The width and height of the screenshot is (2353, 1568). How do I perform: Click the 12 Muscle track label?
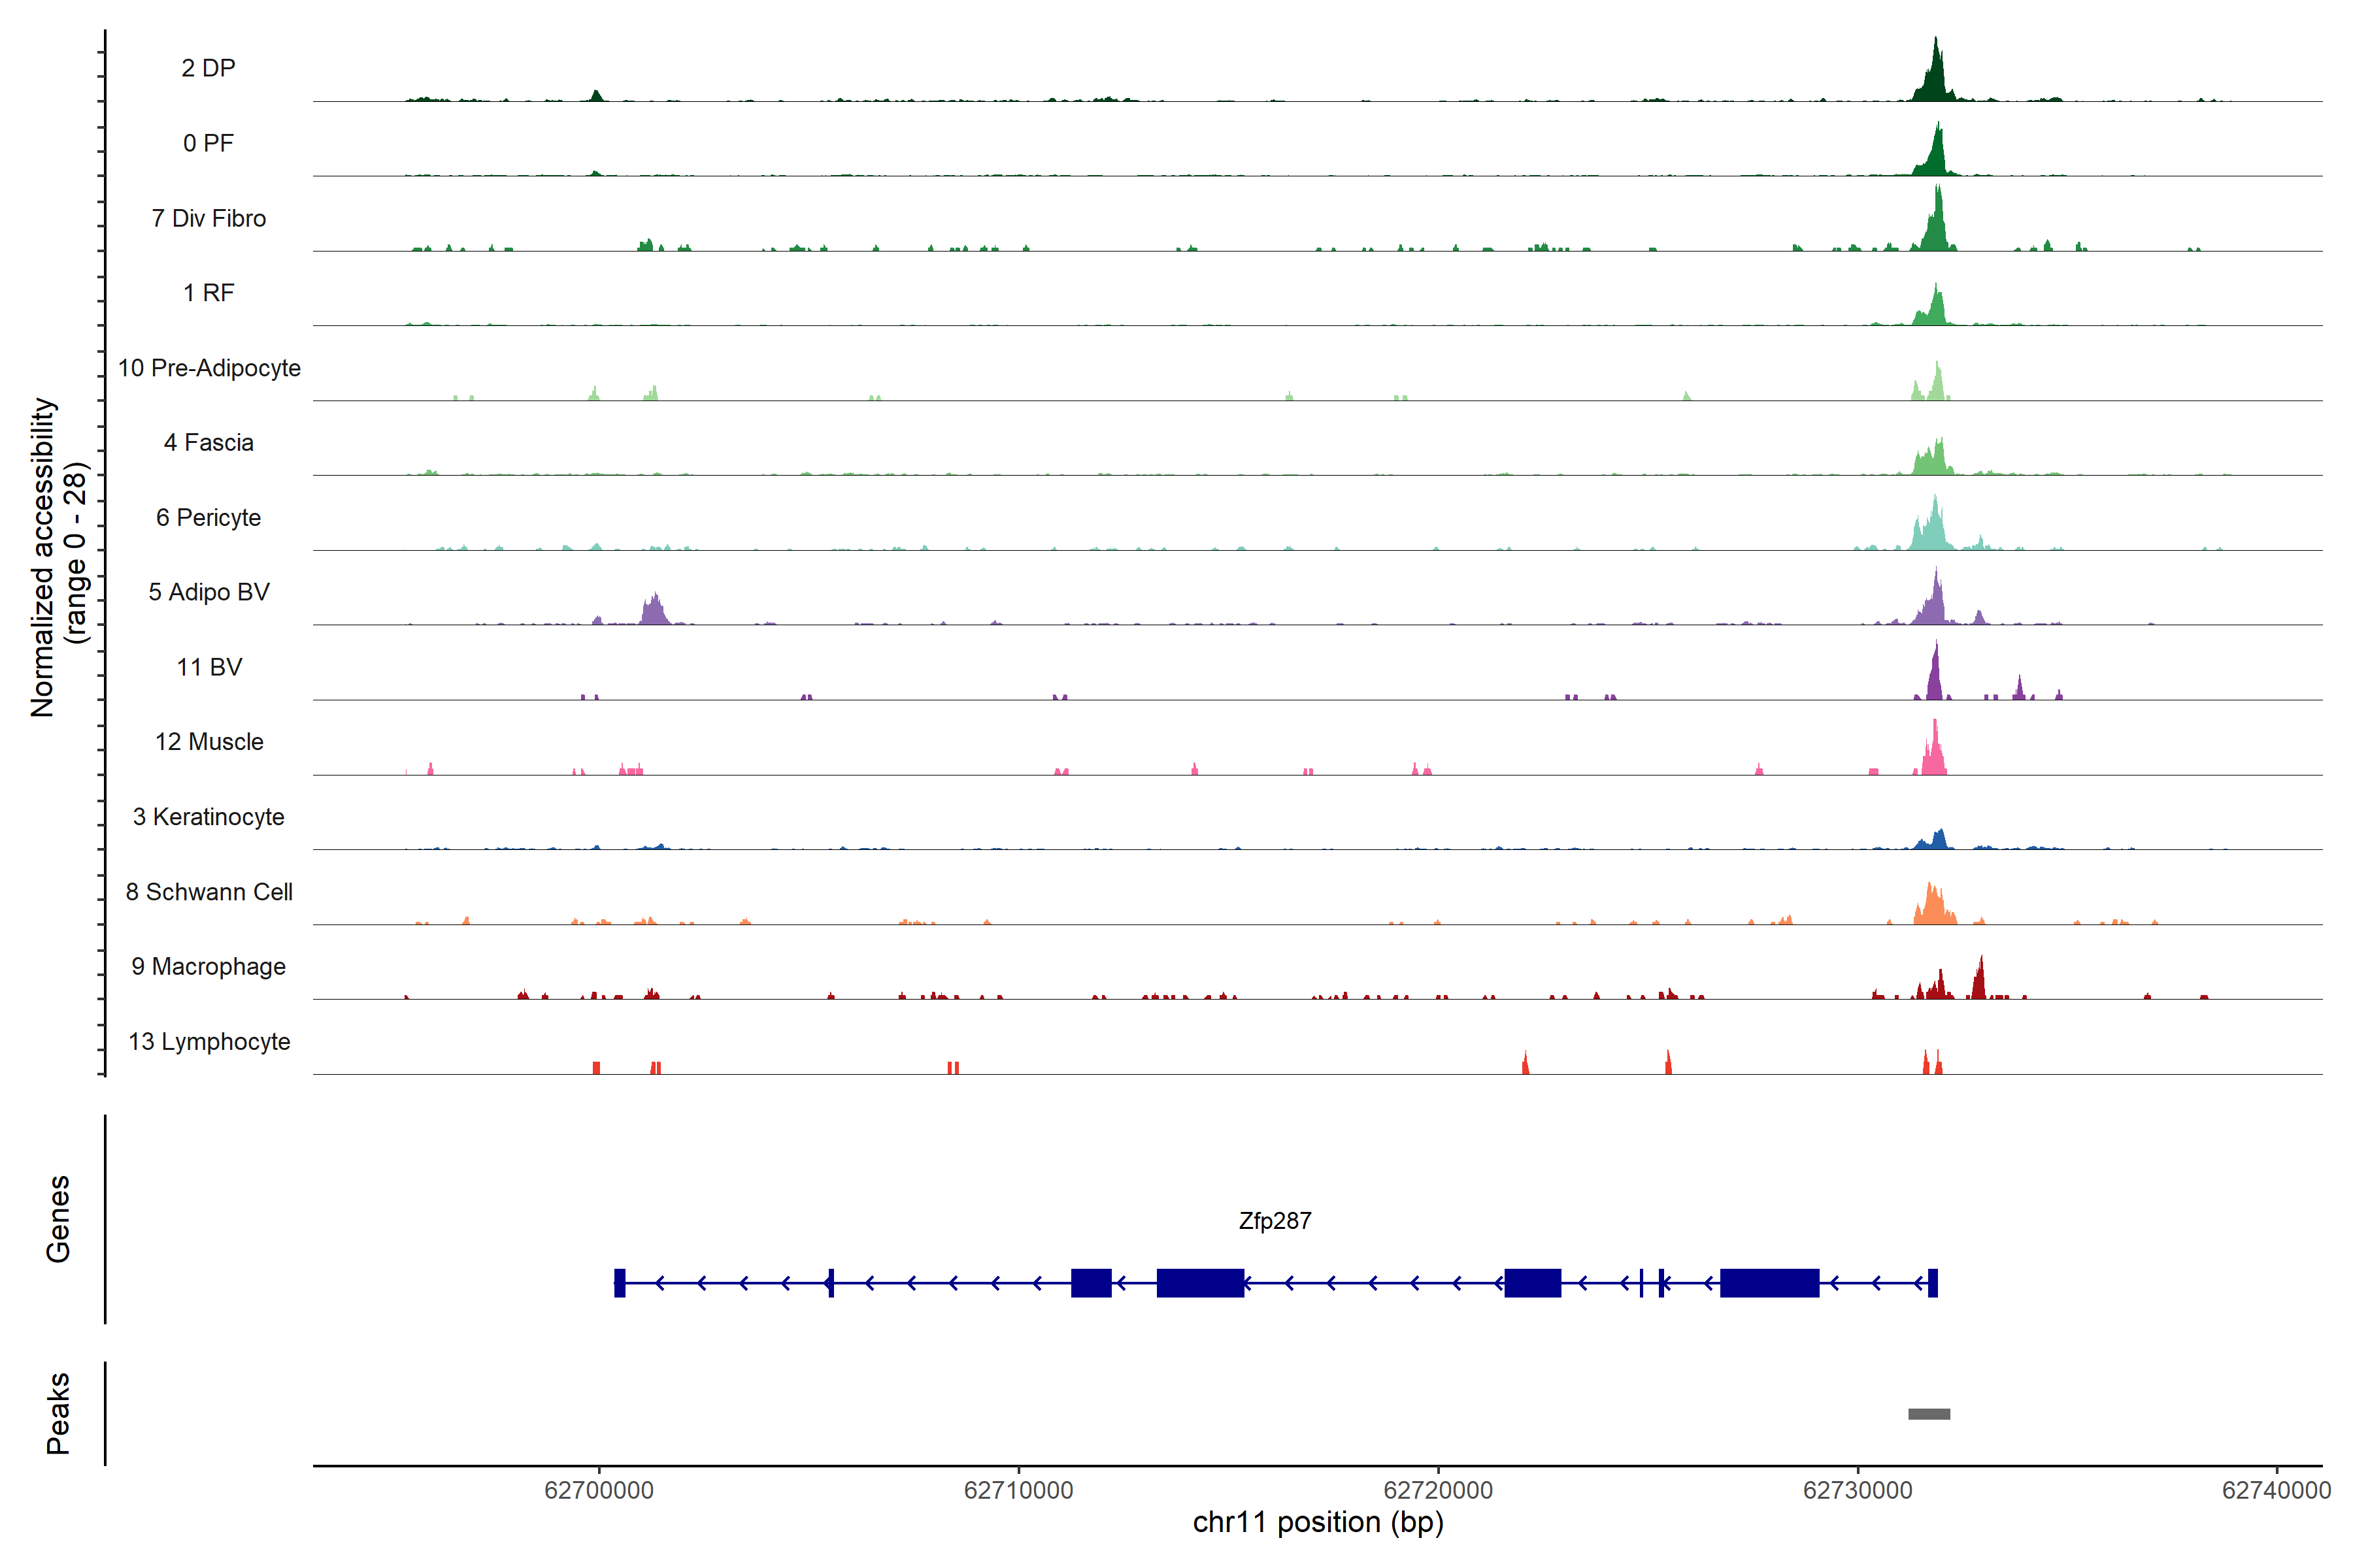[x=209, y=742]
